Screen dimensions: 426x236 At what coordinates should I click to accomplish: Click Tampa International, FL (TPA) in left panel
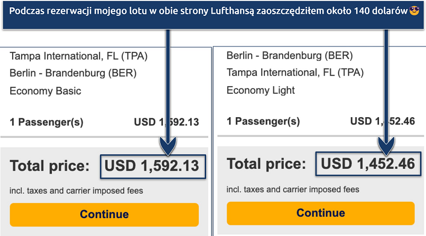coord(78,56)
